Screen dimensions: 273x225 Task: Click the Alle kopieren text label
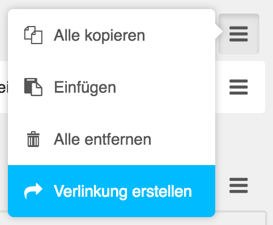[100, 36]
